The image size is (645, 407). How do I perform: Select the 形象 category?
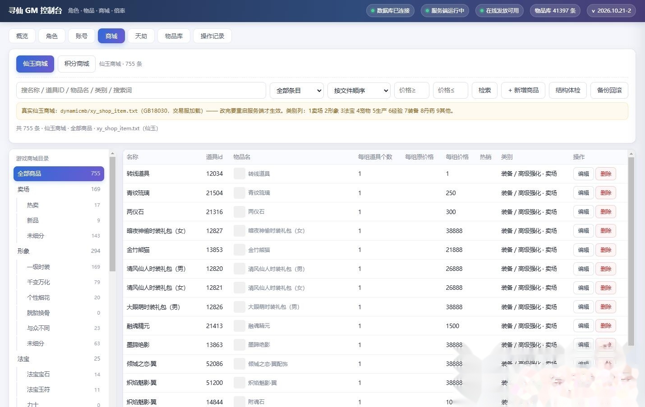(x=59, y=251)
